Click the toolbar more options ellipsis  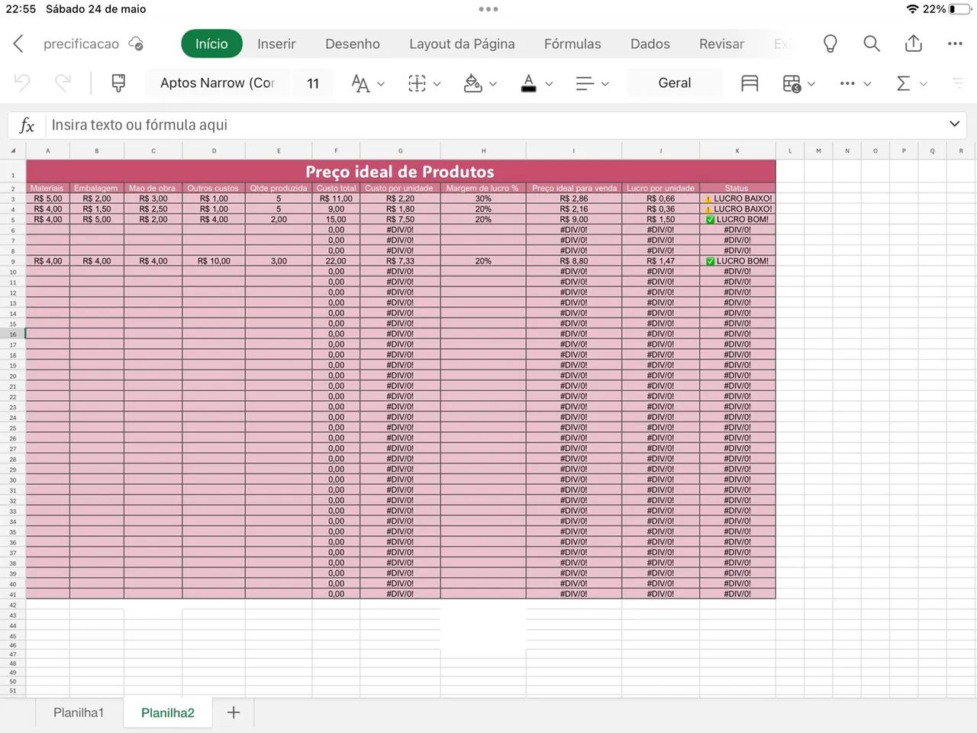pyautogui.click(x=847, y=83)
